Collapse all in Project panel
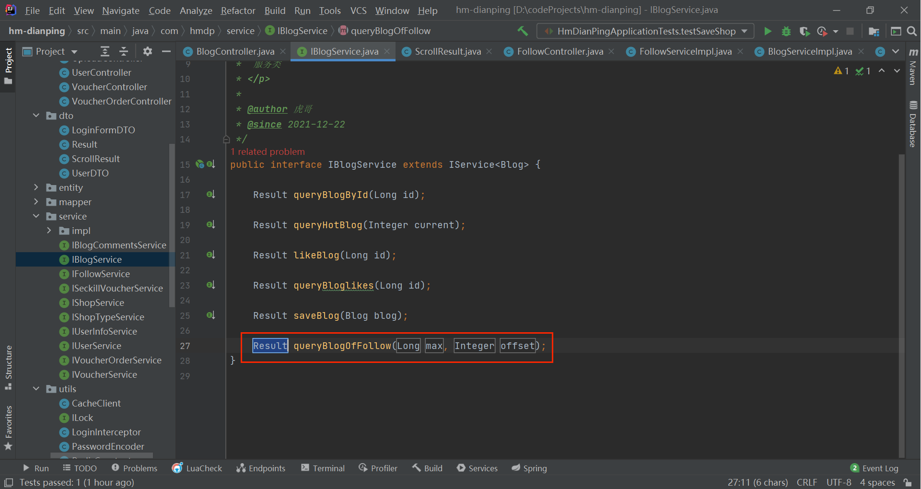The height and width of the screenshot is (489, 921). point(124,51)
